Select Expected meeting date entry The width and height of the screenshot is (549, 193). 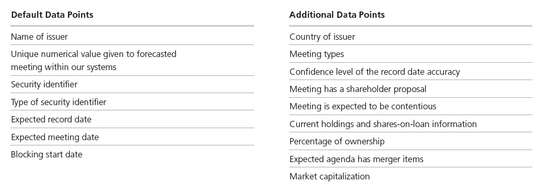click(132, 137)
